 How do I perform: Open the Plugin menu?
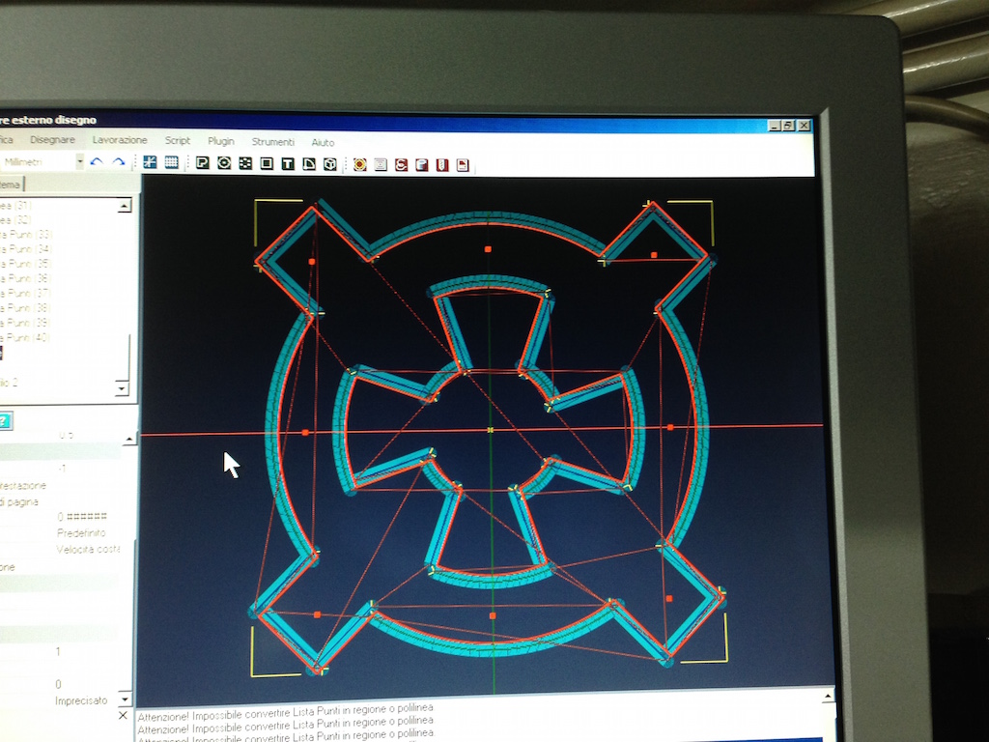click(x=221, y=141)
